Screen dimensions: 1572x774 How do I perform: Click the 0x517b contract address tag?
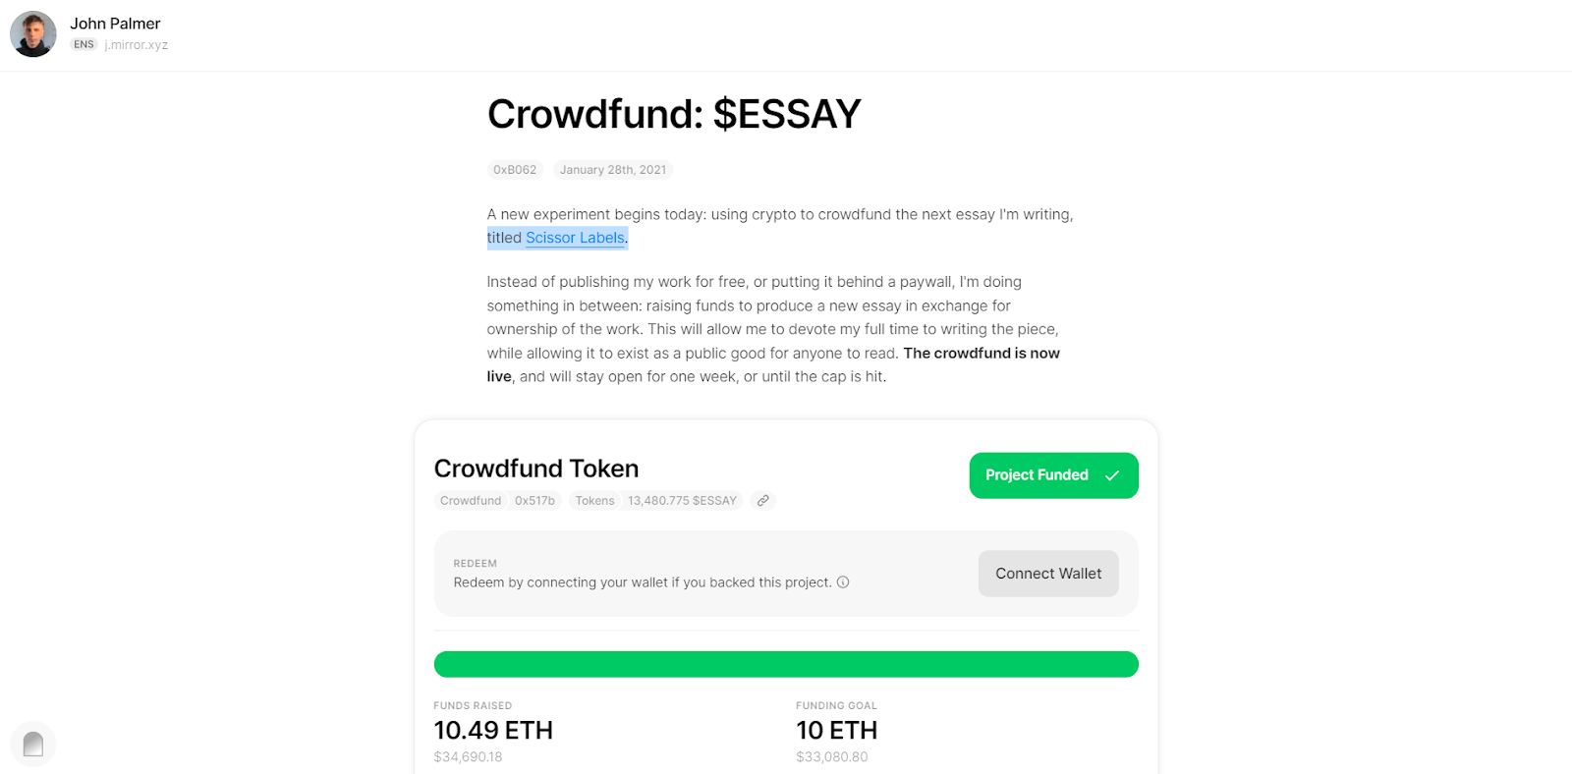click(534, 501)
